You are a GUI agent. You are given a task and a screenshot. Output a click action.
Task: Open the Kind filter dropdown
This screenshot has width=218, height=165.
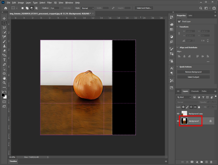[184, 97]
